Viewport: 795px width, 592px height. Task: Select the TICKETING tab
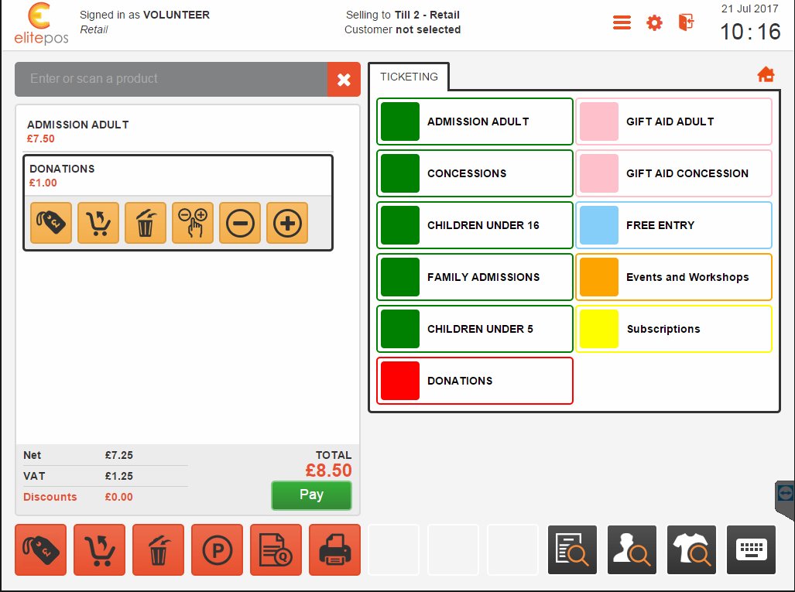409,77
